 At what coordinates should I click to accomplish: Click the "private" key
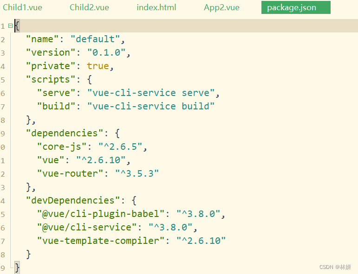coord(51,66)
